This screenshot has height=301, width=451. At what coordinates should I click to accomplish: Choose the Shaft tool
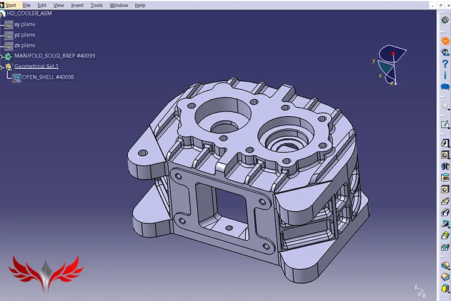(445, 167)
